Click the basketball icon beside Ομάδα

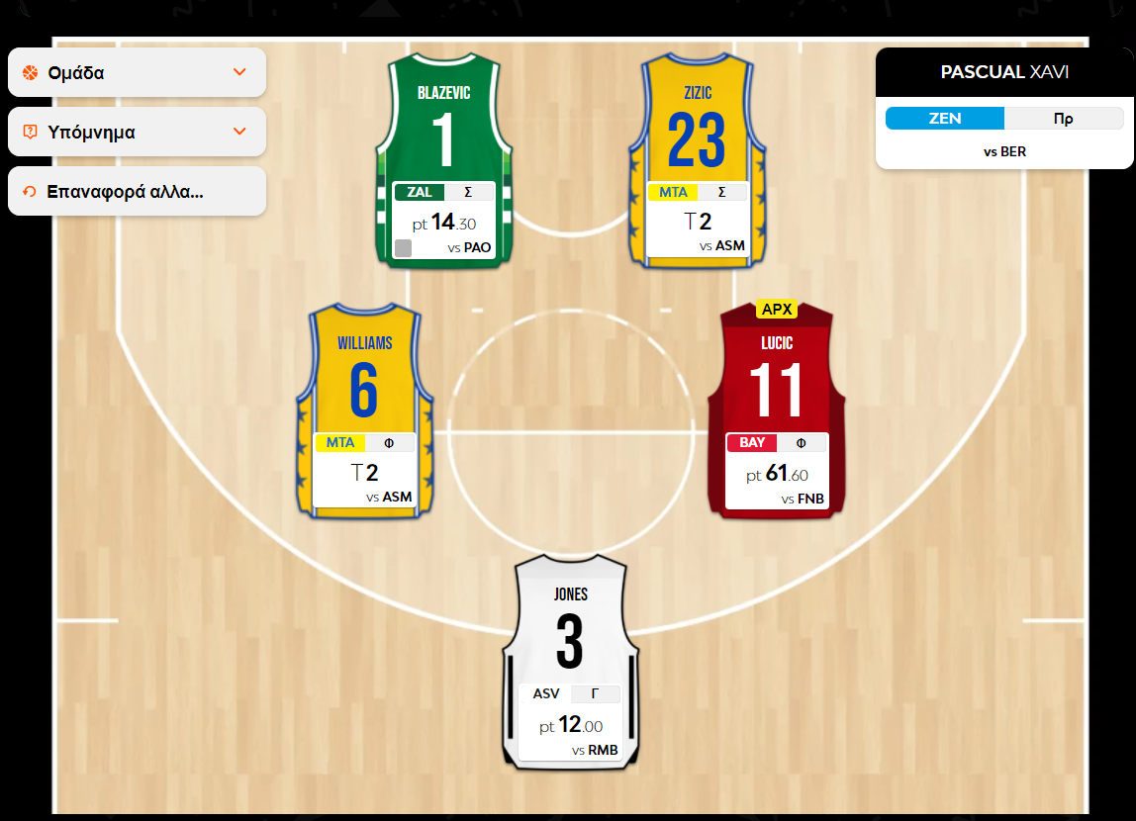[x=30, y=72]
